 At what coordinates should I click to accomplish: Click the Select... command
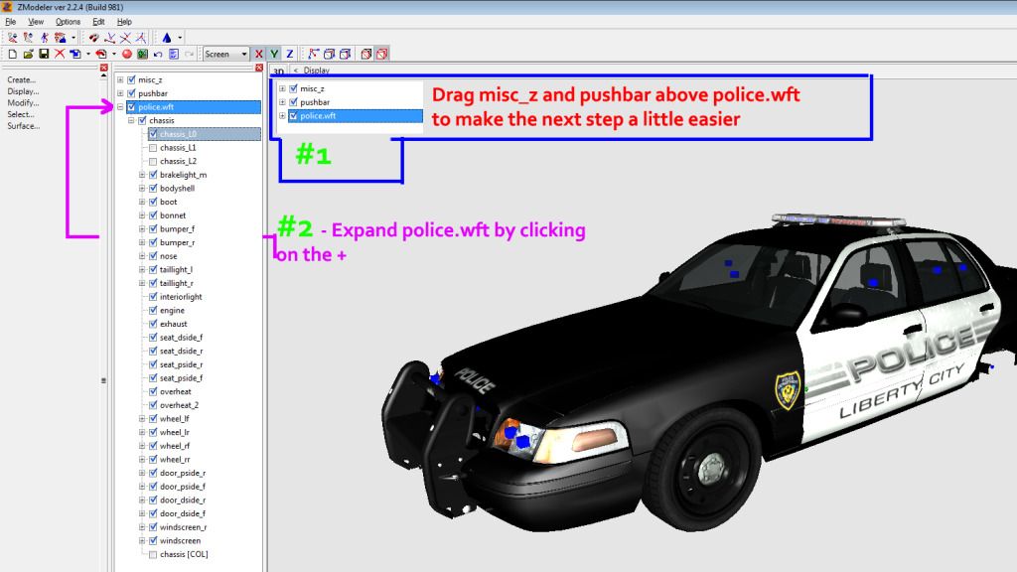tap(20, 114)
